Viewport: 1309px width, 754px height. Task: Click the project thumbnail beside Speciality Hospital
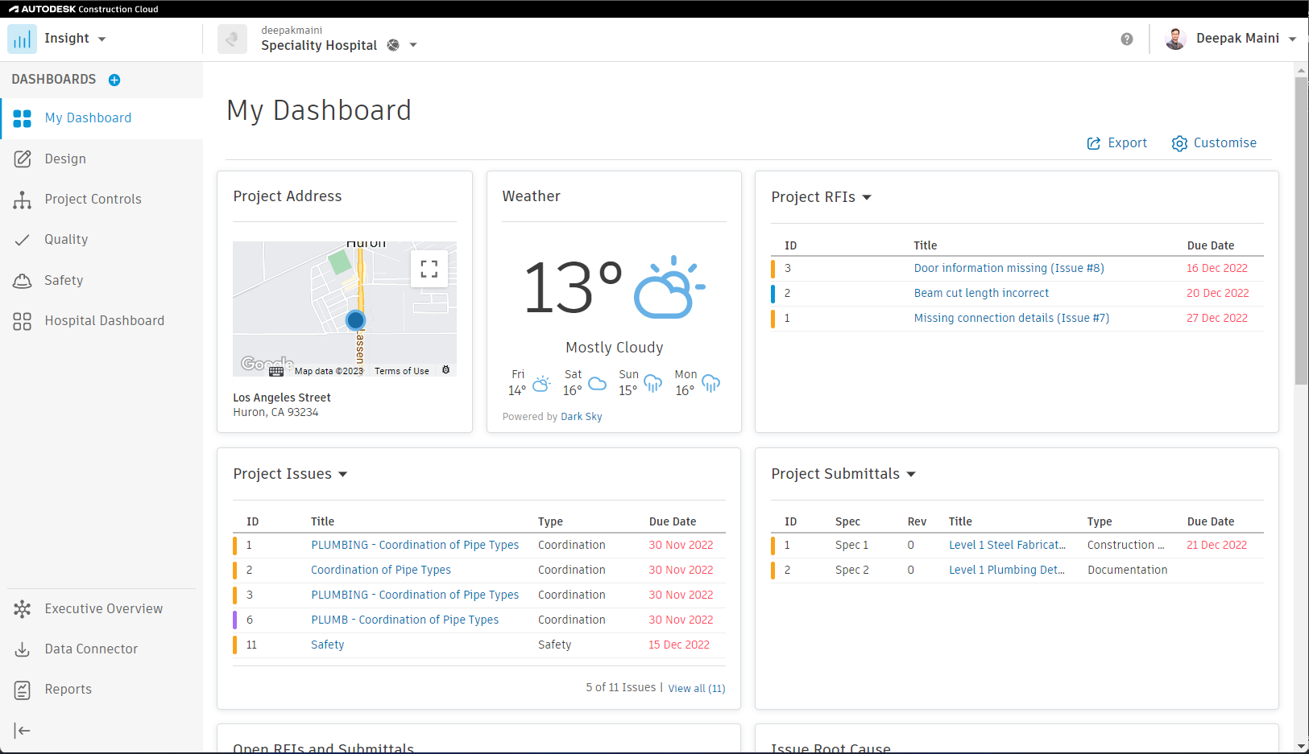click(x=232, y=39)
